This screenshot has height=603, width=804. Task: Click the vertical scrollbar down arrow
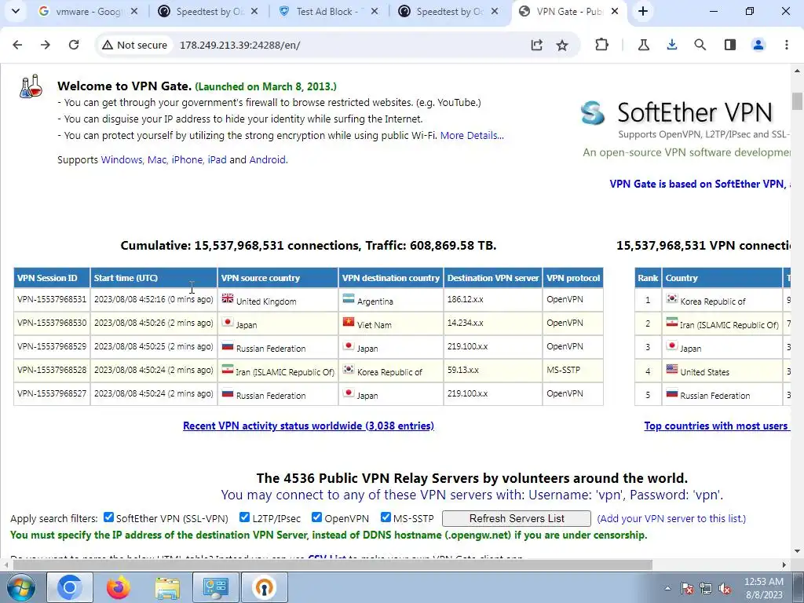[797, 551]
